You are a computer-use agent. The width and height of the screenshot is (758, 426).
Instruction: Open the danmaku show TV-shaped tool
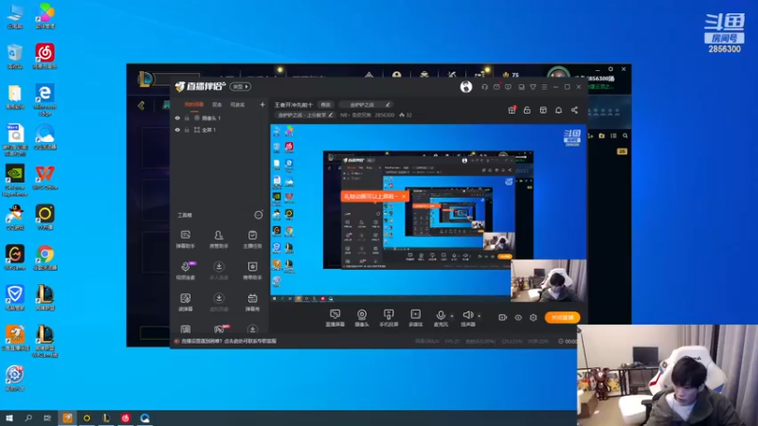click(x=252, y=302)
